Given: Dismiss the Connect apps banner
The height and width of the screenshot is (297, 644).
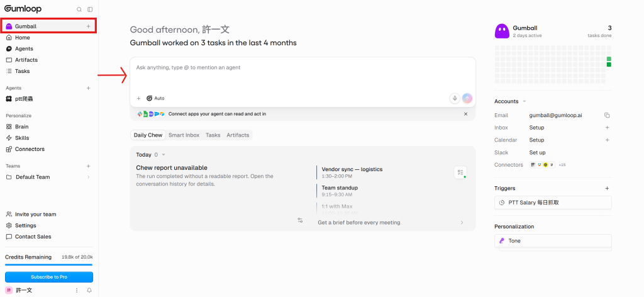Looking at the screenshot, I should [466, 114].
